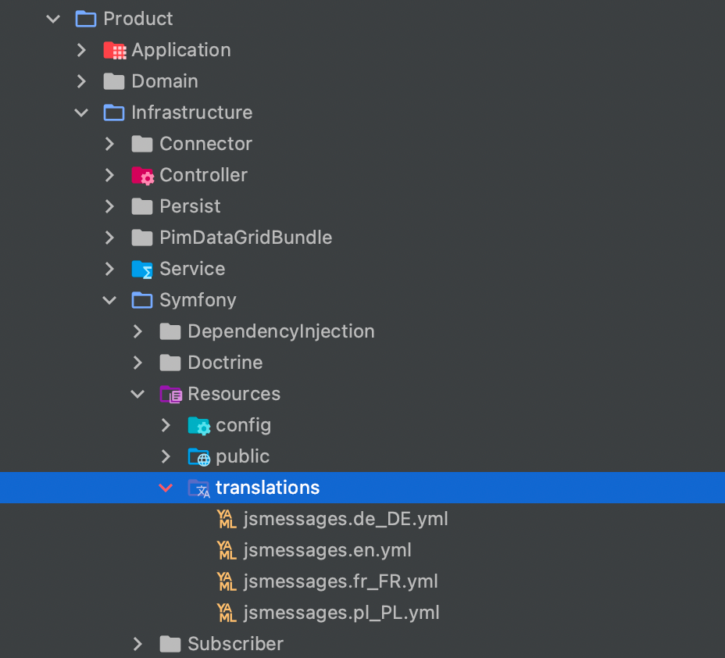Click the red Application folder icon
This screenshot has height=658, width=725.
tap(114, 50)
